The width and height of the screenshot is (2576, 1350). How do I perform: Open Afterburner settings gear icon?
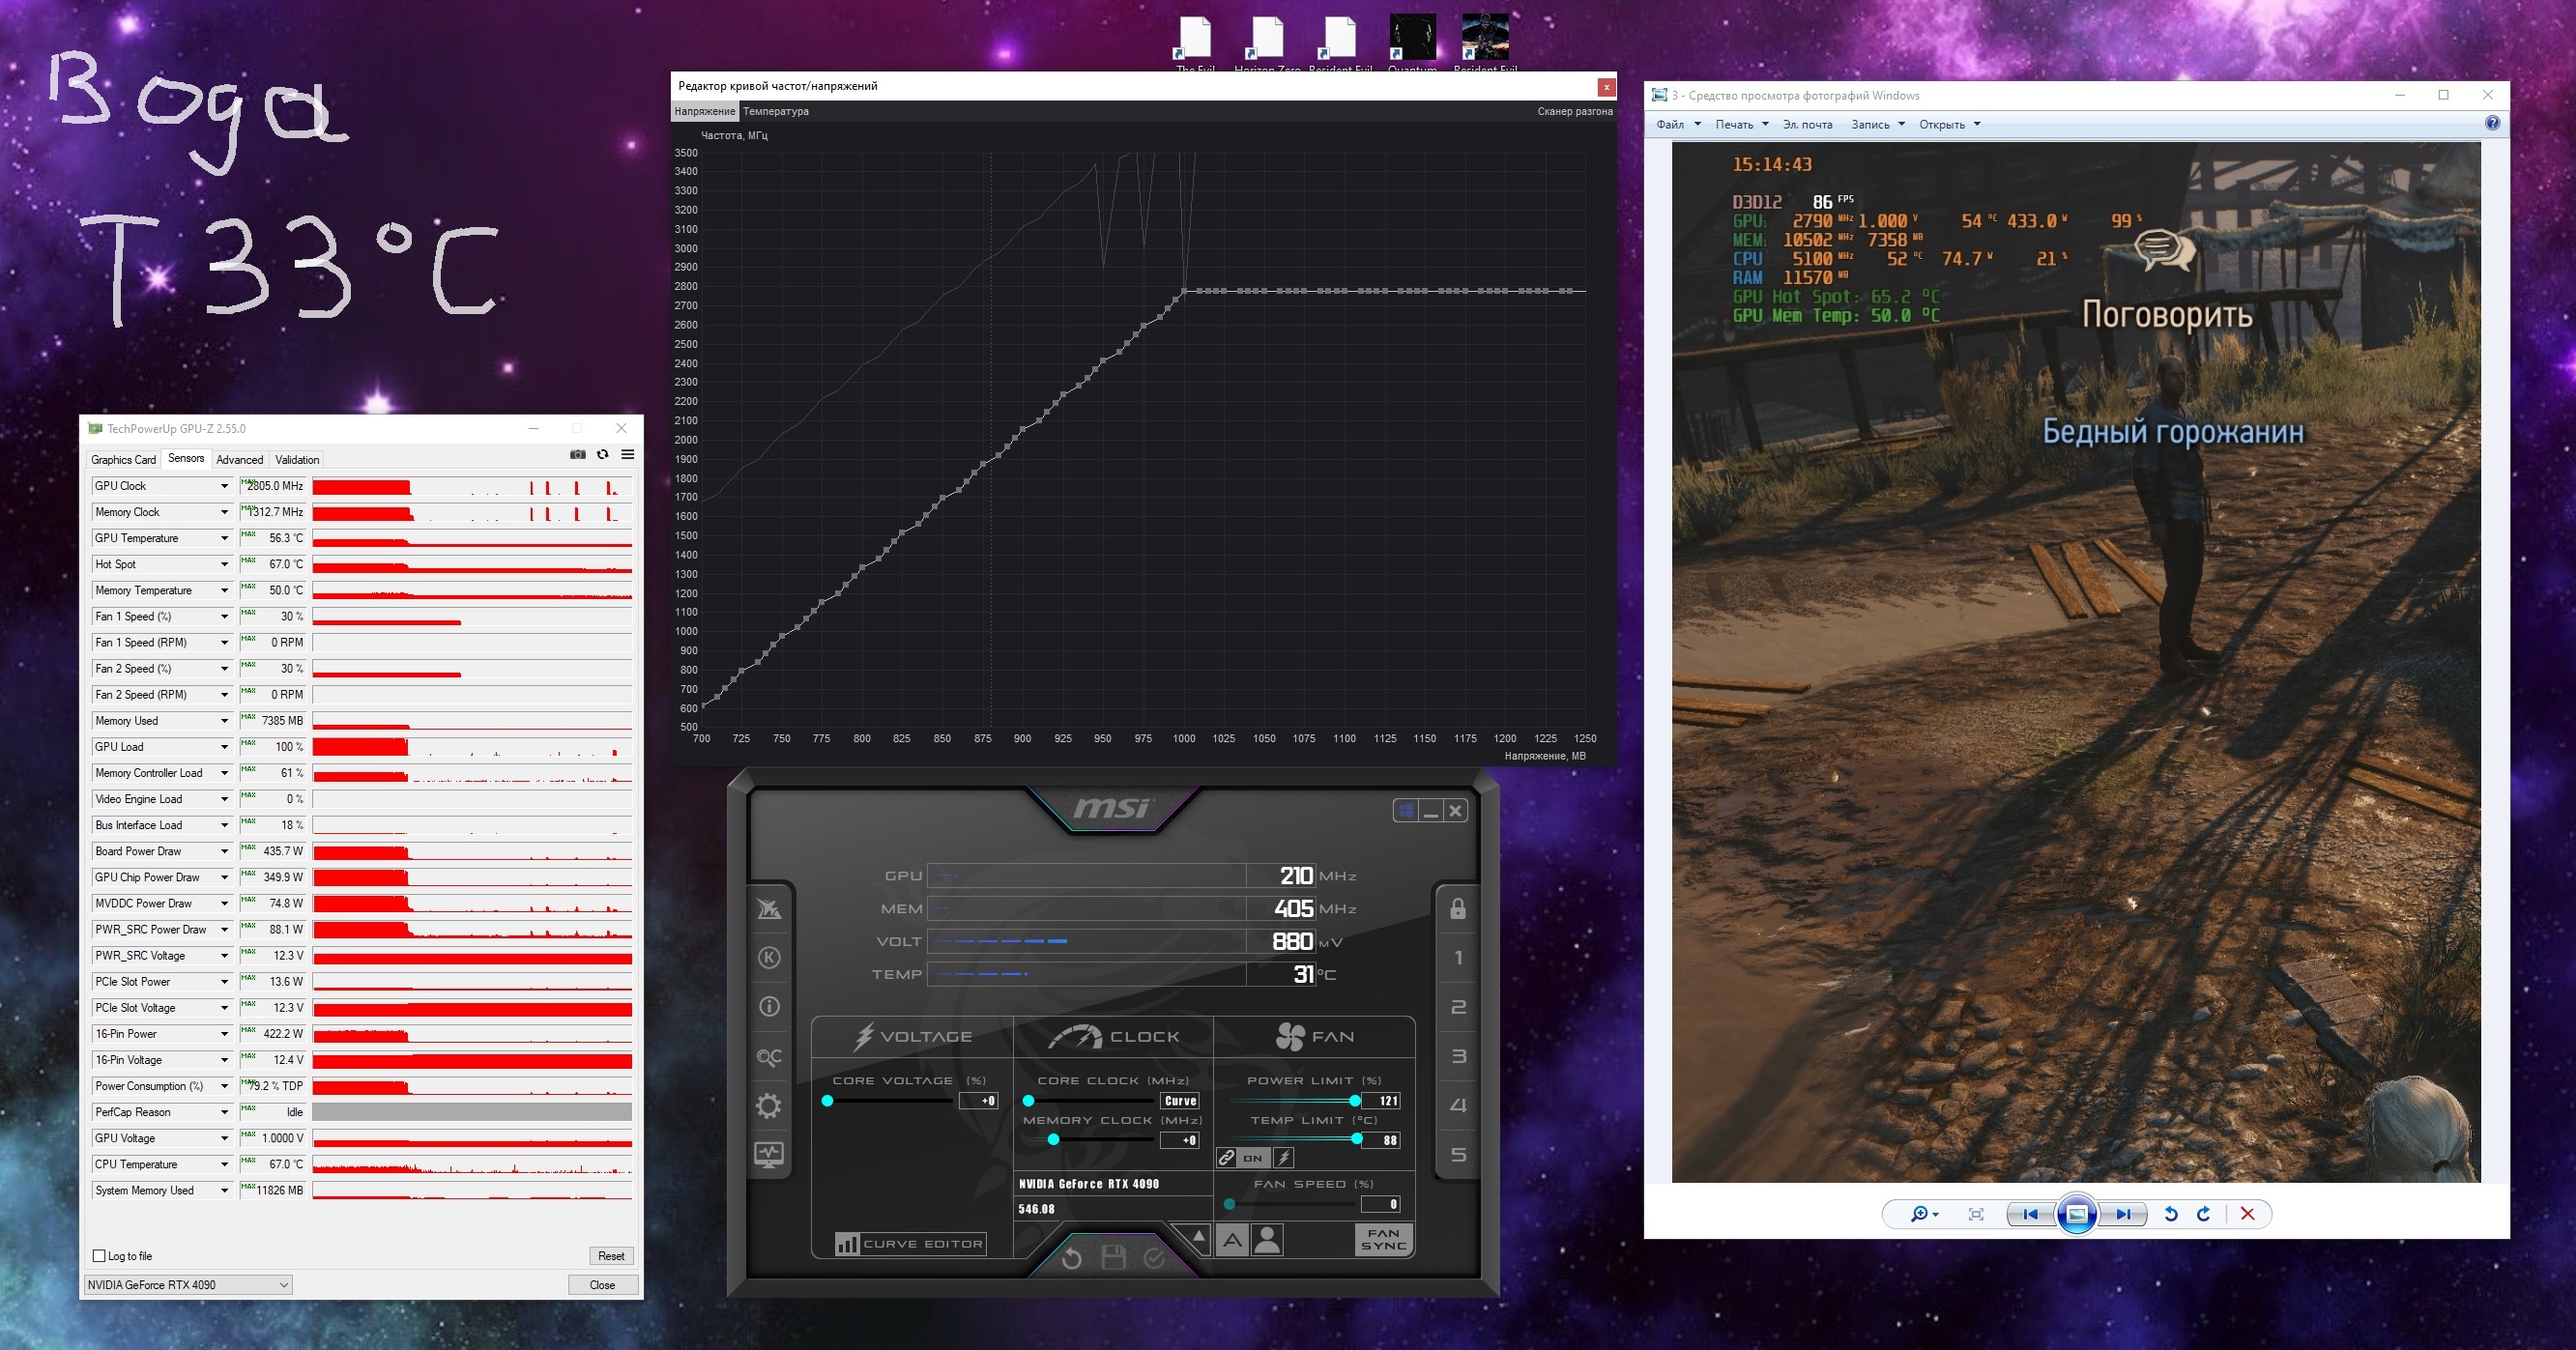(x=768, y=1106)
